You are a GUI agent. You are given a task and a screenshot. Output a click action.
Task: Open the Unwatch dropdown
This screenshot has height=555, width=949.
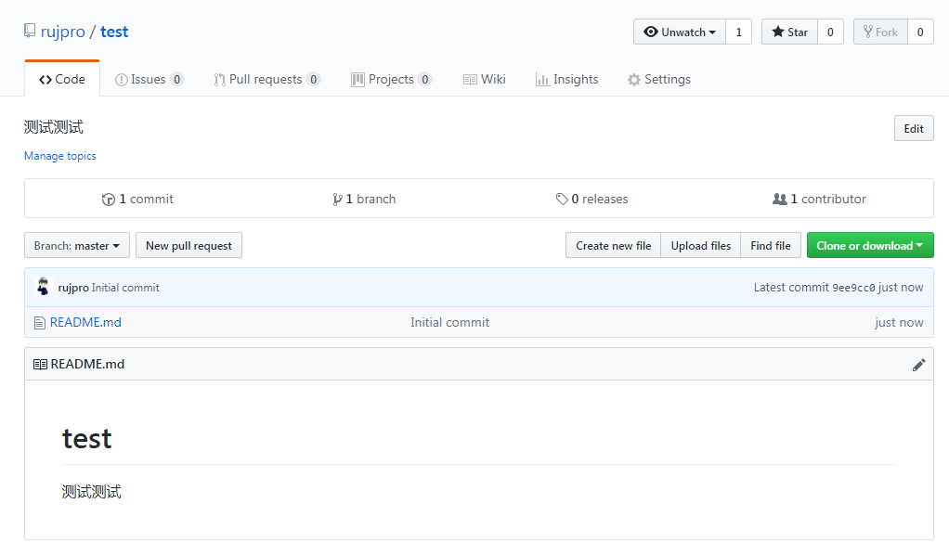click(679, 32)
